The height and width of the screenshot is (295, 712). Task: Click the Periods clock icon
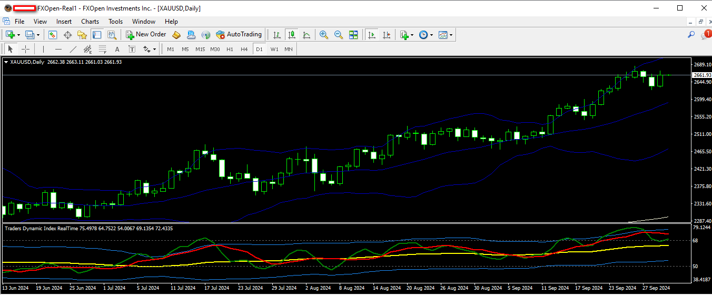coord(423,35)
